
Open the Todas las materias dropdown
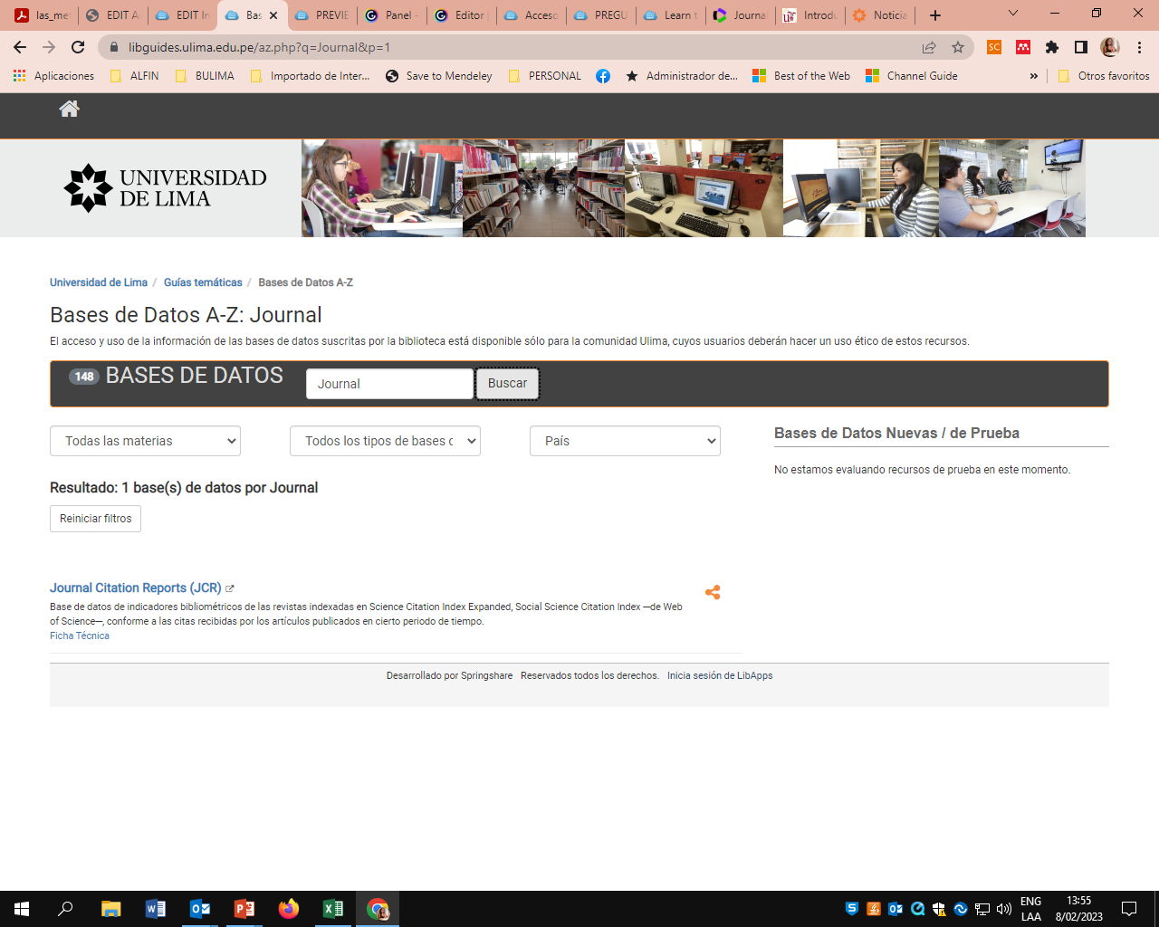(x=145, y=441)
